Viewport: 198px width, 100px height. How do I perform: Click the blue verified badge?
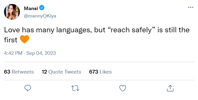(x=42, y=8)
